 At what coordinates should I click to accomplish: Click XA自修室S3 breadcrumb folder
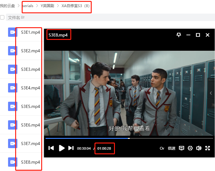pos(72,6)
